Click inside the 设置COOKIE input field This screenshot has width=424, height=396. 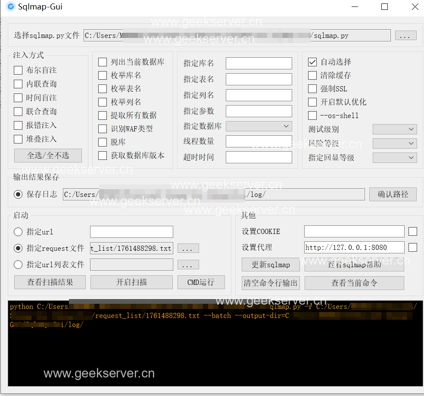[354, 231]
